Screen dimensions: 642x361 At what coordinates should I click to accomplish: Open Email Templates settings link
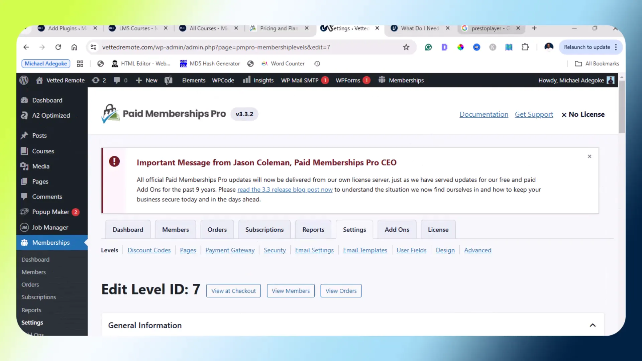(x=365, y=250)
